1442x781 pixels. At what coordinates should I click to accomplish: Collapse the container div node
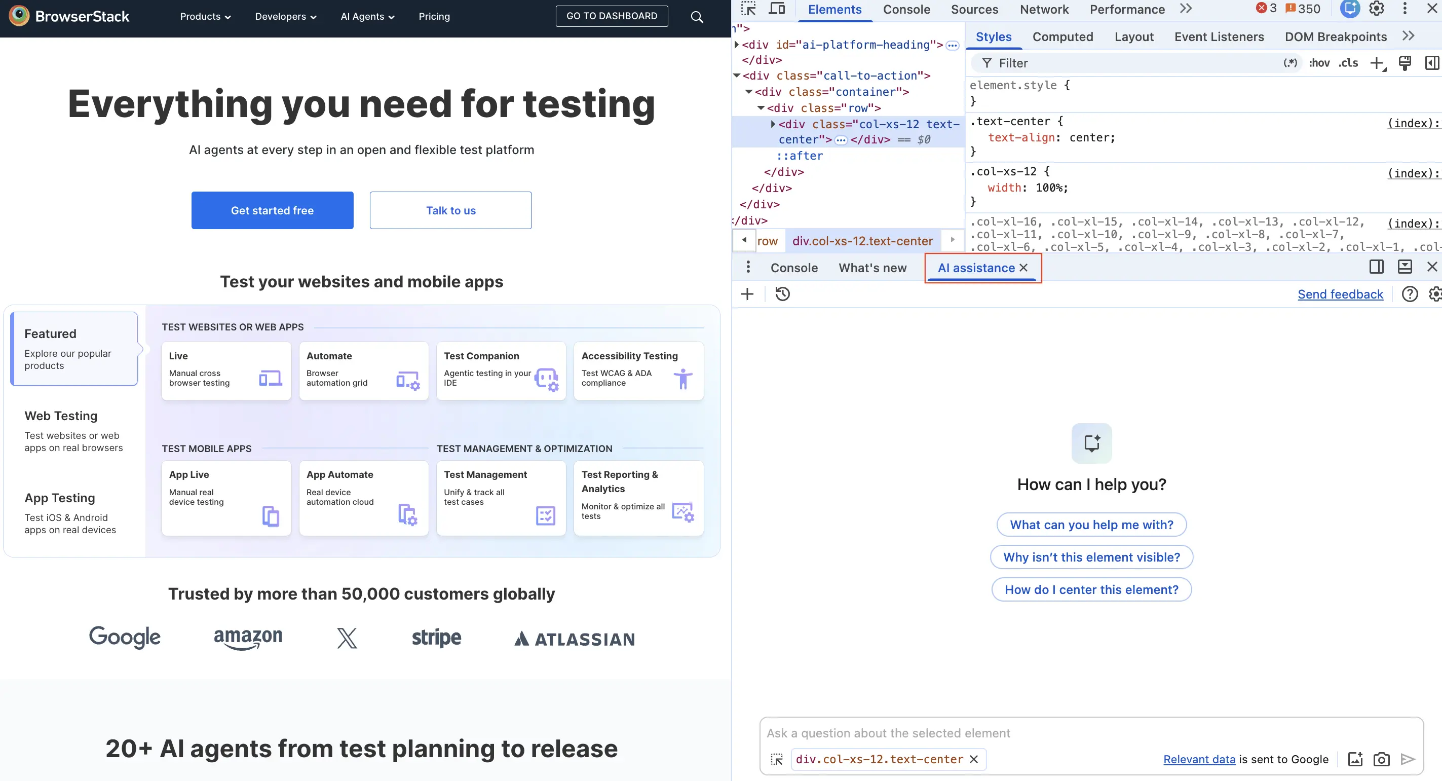pos(748,91)
